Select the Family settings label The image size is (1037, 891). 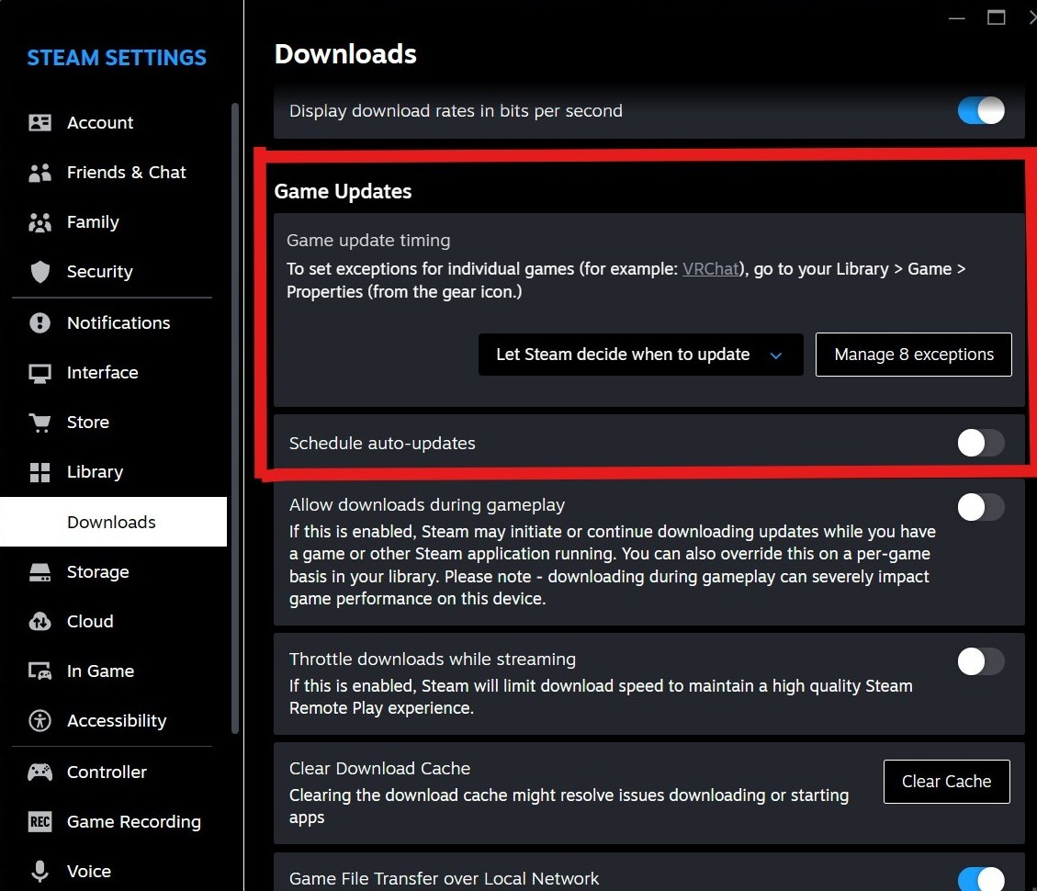tap(93, 222)
